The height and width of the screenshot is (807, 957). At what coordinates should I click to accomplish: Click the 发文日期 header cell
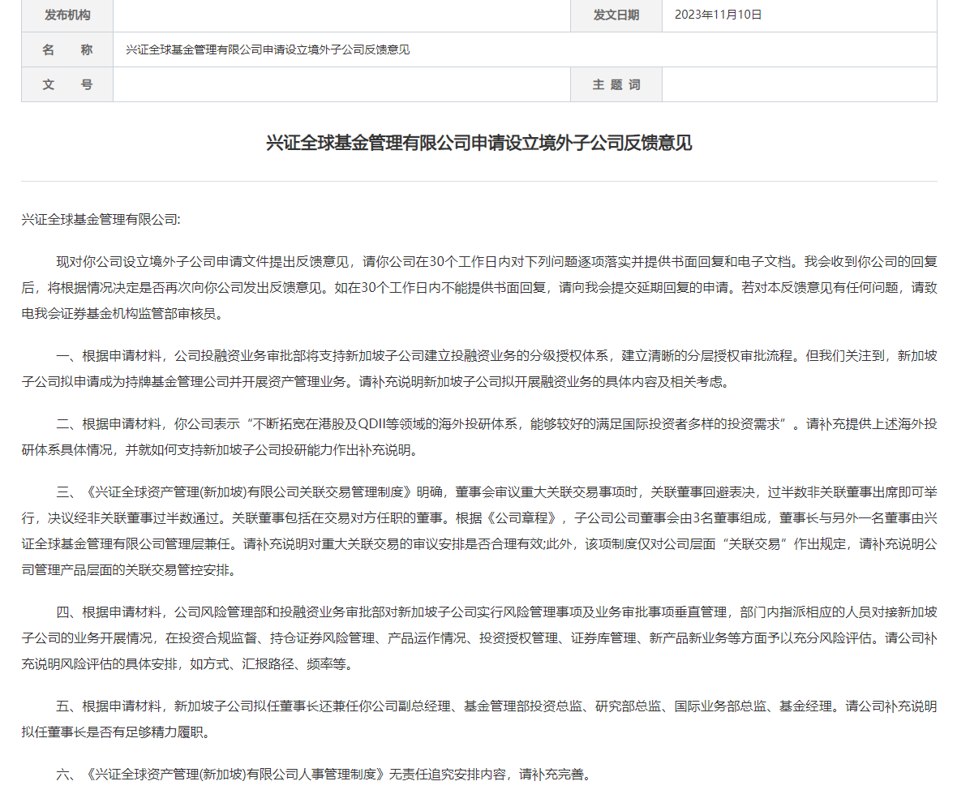(x=616, y=15)
